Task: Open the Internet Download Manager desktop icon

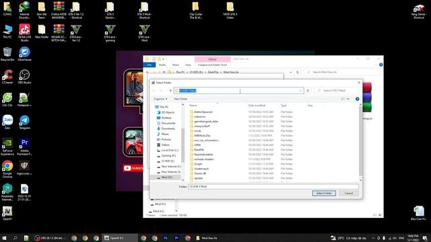Action: (x=24, y=10)
